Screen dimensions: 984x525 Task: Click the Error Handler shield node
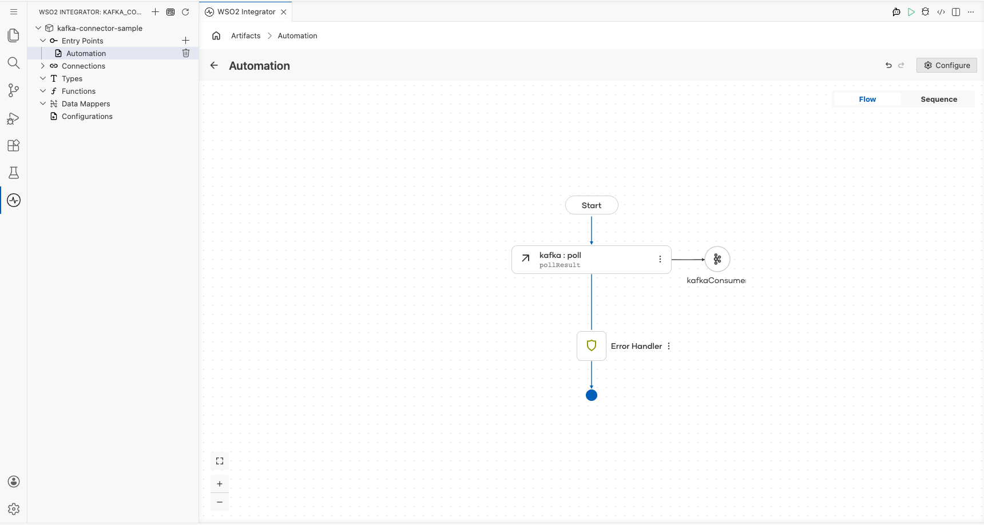[x=592, y=346]
